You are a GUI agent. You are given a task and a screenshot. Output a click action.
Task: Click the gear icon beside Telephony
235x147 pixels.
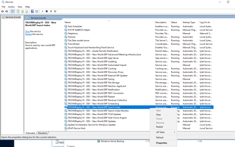click(x=66, y=33)
